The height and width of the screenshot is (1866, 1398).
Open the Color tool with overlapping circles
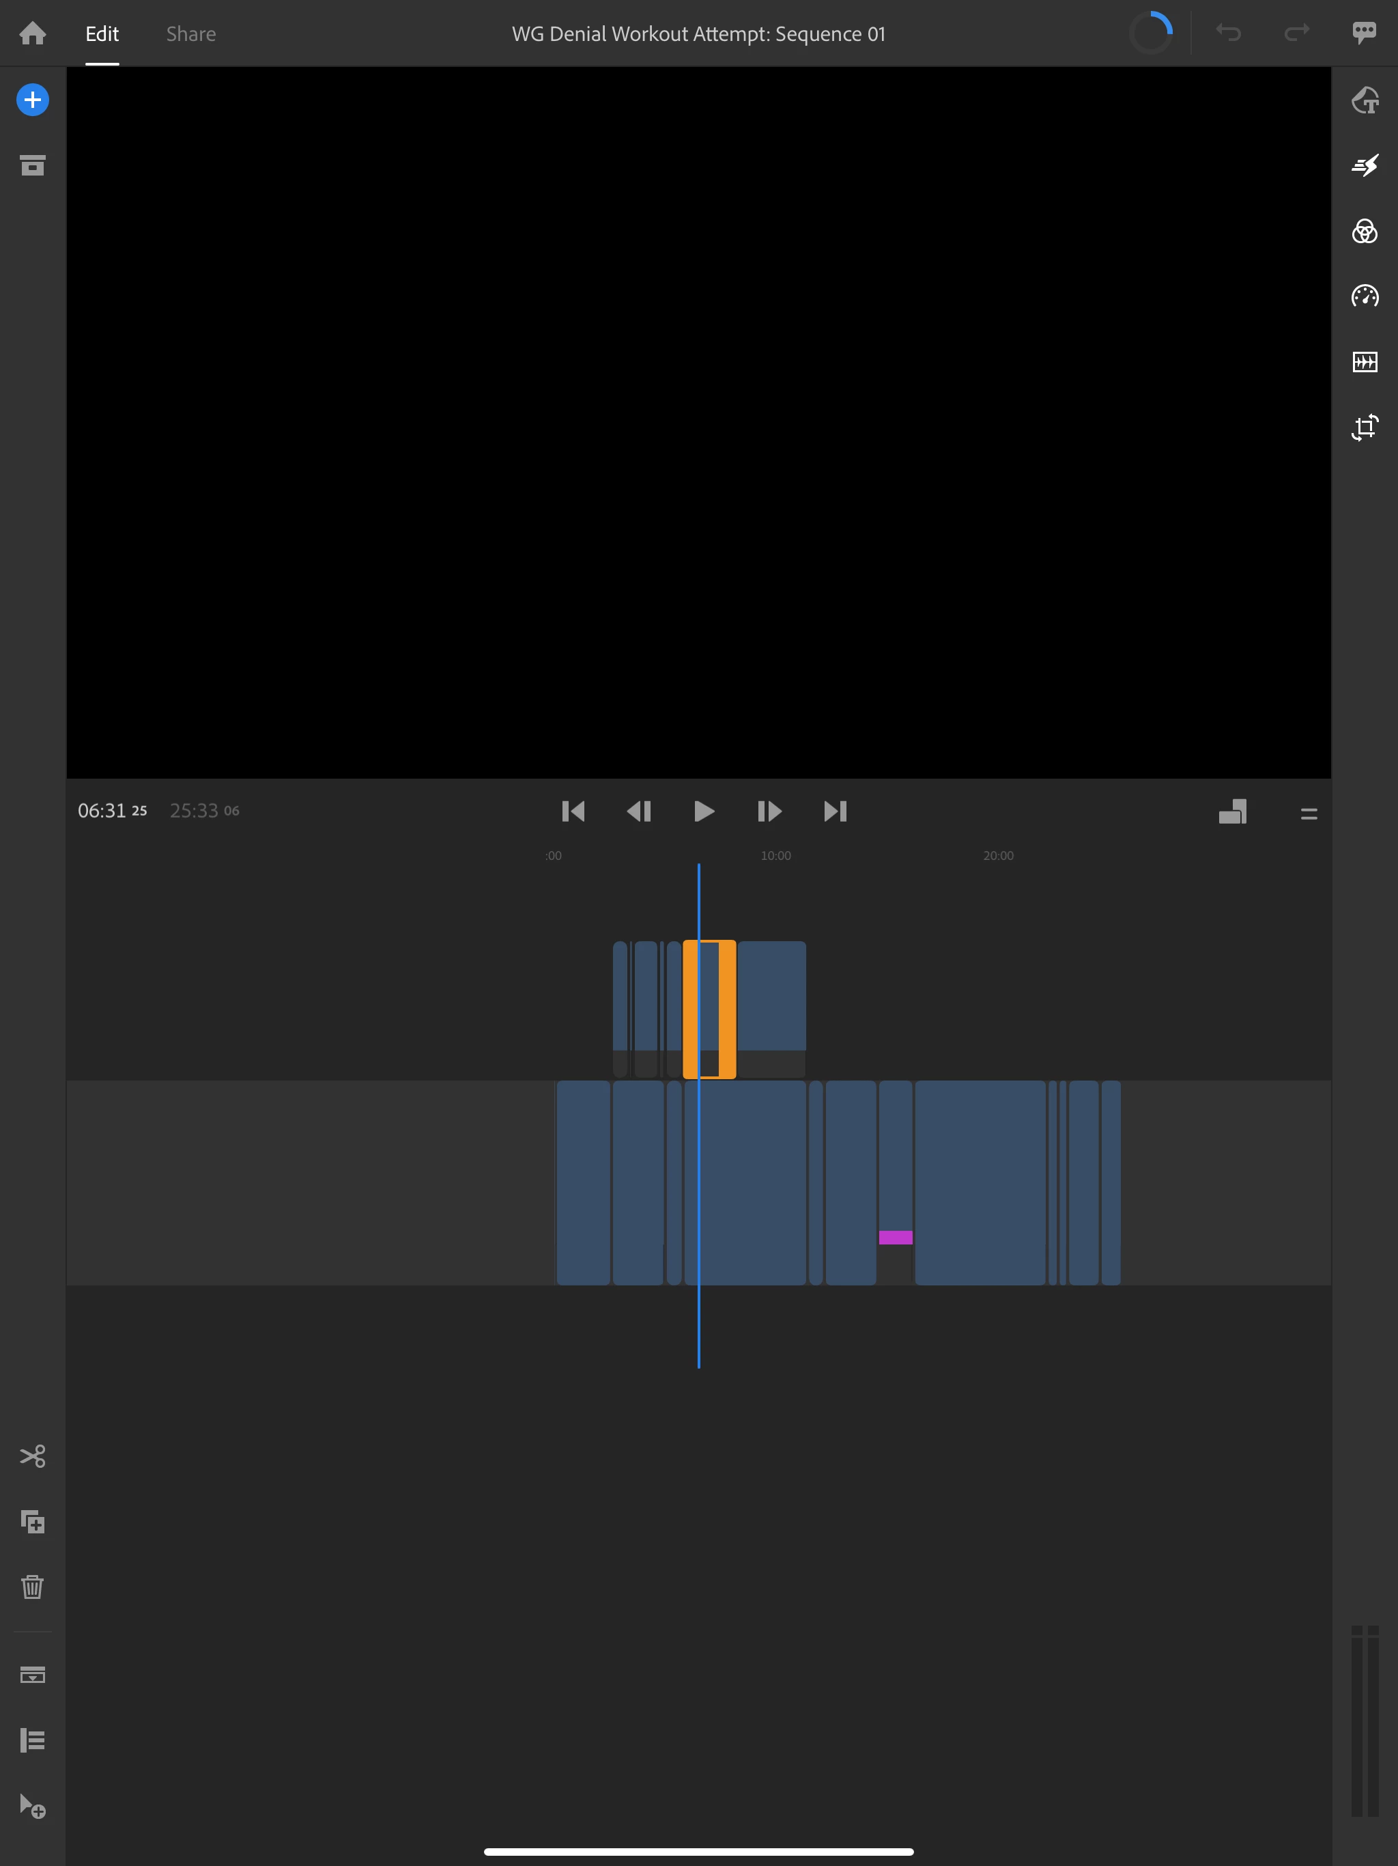[1365, 231]
